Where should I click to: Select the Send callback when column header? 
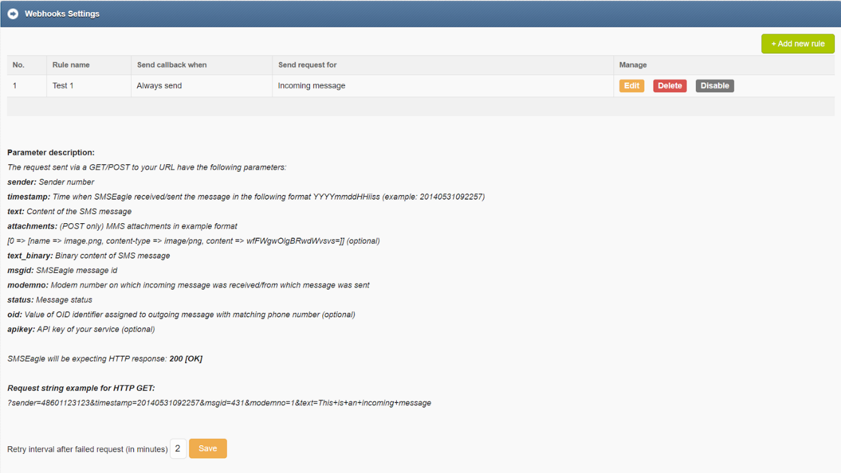coord(201,65)
